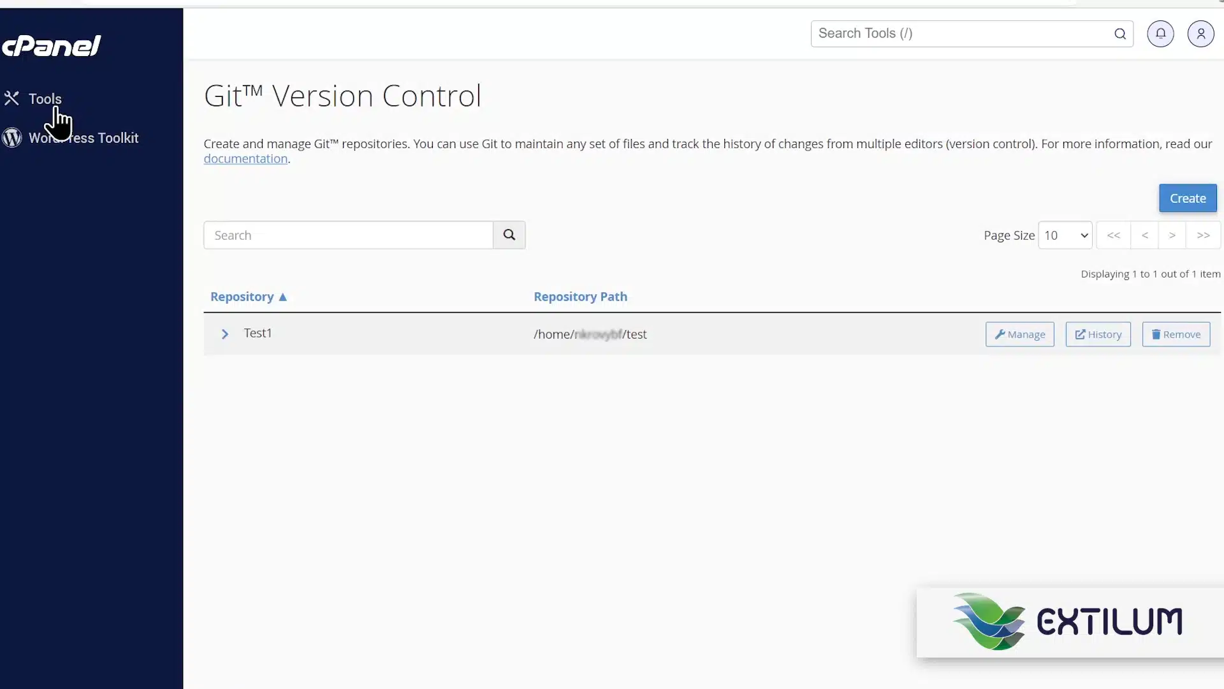Follow the documentation link
Viewport: 1224px width, 689px height.
pyautogui.click(x=245, y=159)
